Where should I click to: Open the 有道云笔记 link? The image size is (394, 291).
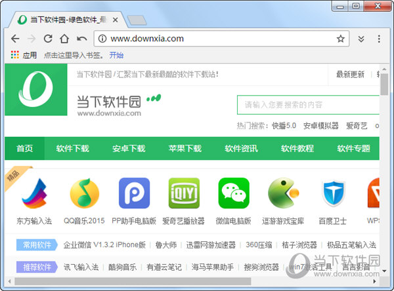coord(164,267)
